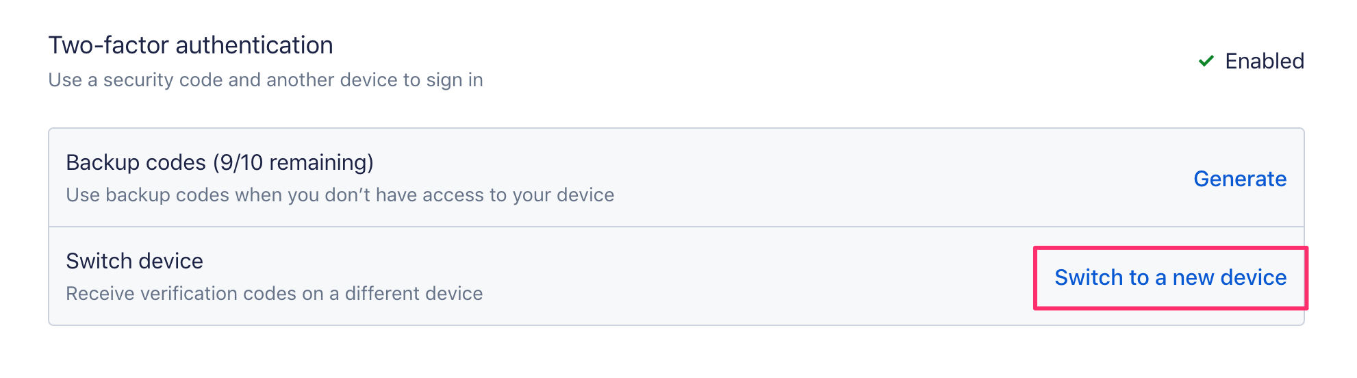The width and height of the screenshot is (1357, 378).
Task: Click the Generate backup codes link
Action: pyautogui.click(x=1239, y=179)
